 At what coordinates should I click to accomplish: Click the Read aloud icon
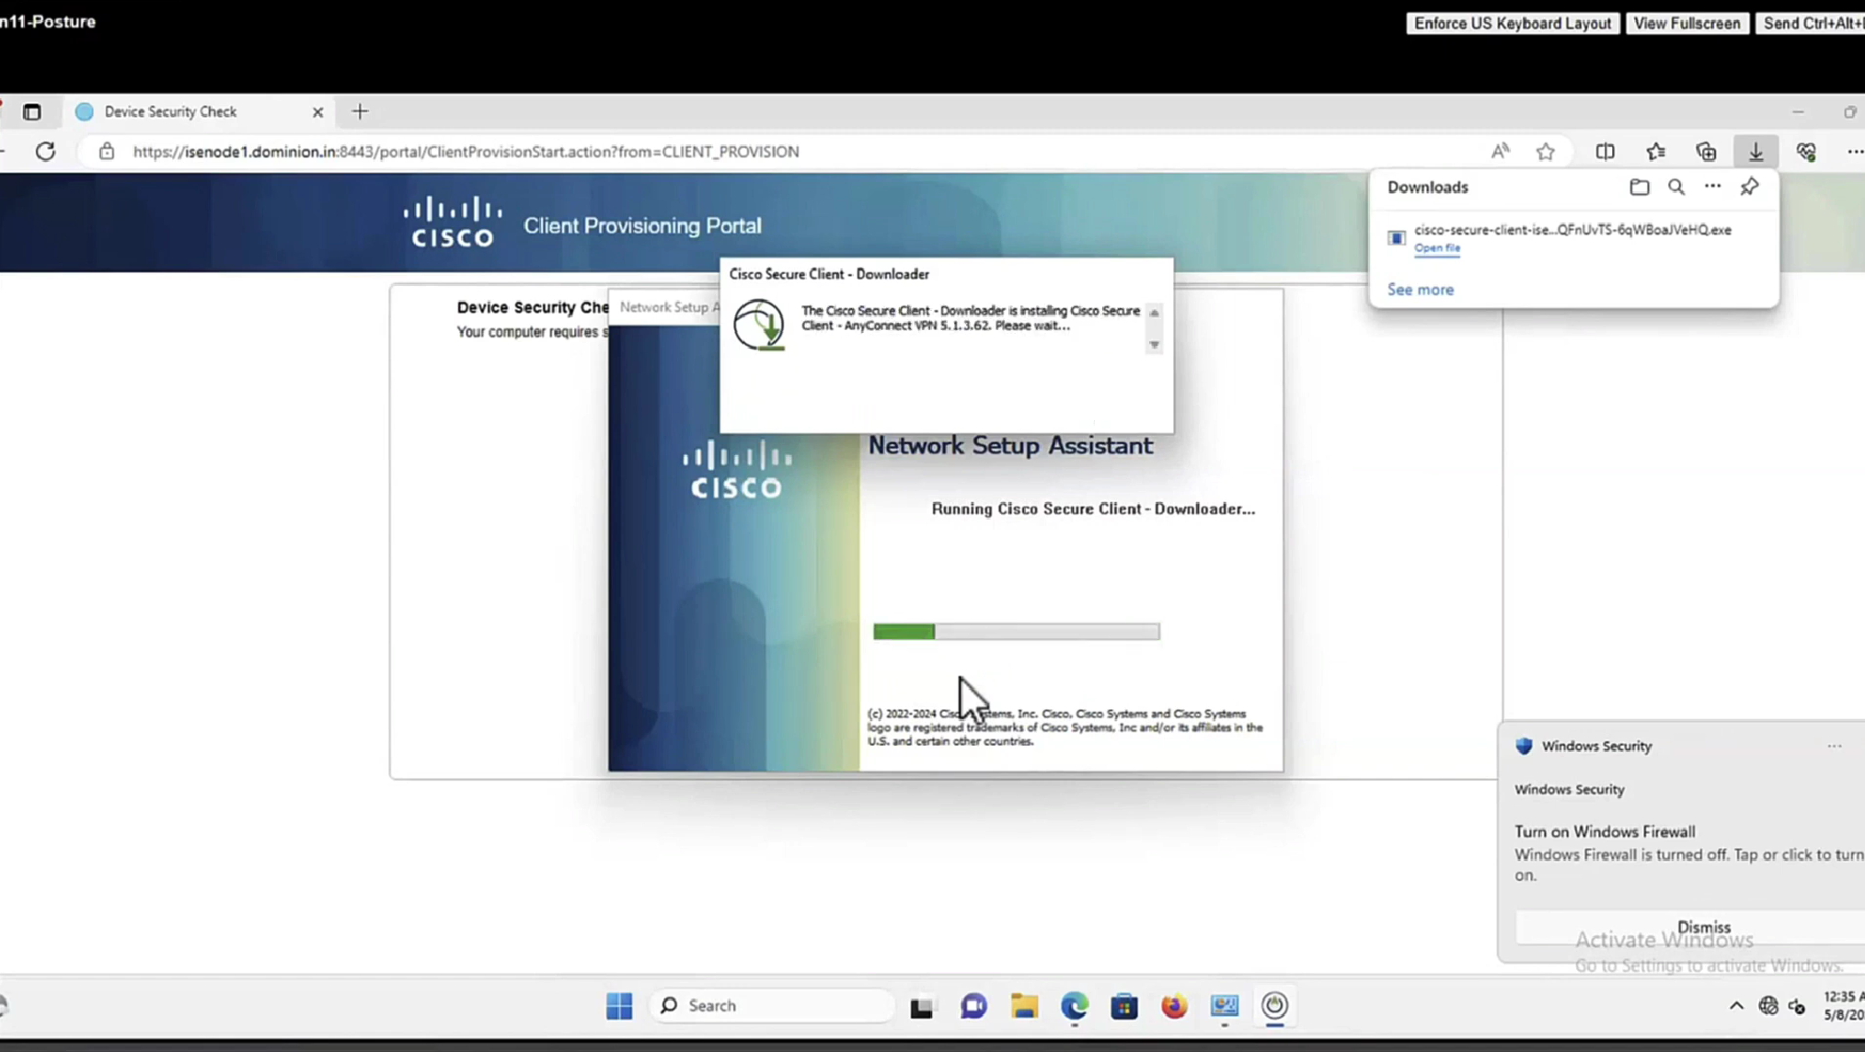(x=1500, y=152)
